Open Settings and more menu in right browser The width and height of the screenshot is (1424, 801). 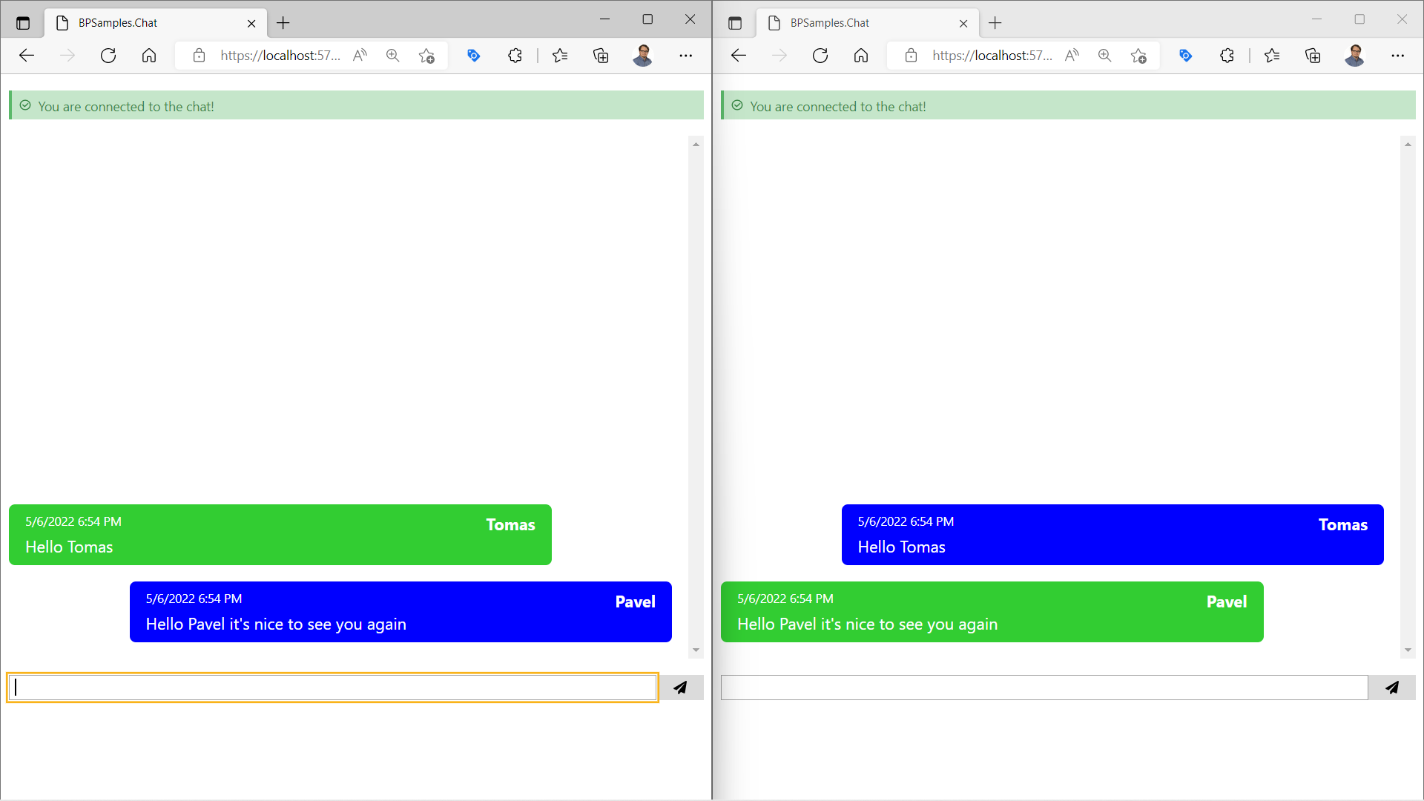coord(1397,56)
